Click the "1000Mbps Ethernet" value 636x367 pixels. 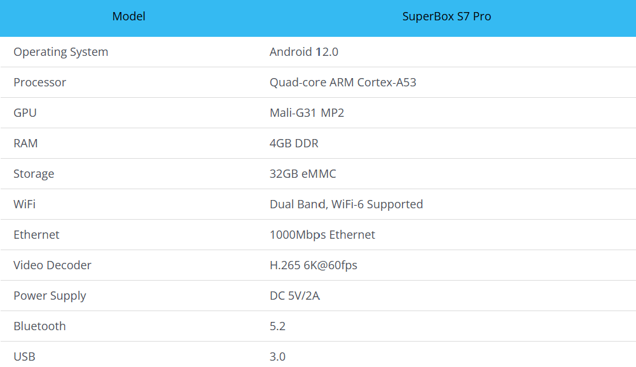coord(322,235)
